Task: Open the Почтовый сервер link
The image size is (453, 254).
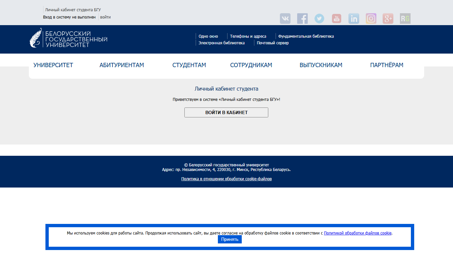Action: pyautogui.click(x=273, y=43)
